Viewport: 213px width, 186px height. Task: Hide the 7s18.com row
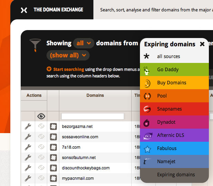pyautogui.click(x=41, y=147)
